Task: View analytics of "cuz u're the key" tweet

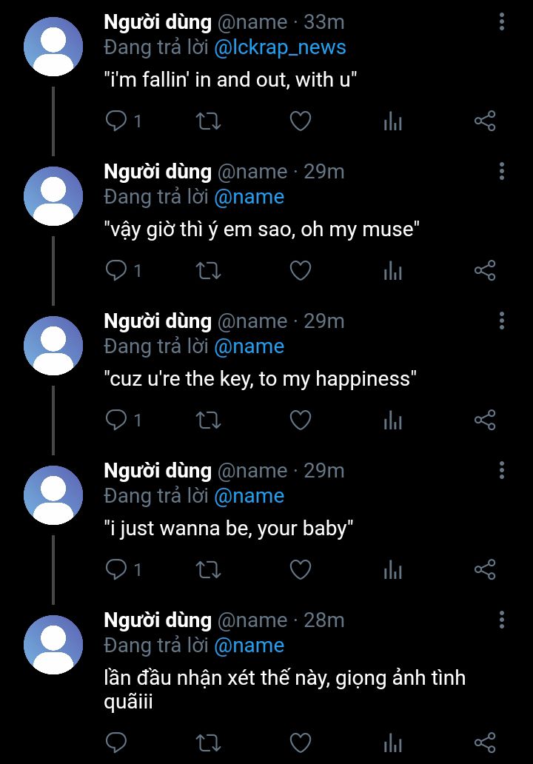Action: [392, 420]
